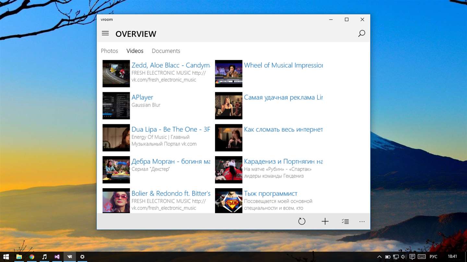Click the "Gaussian Blur" description text
This screenshot has width=467, height=262.
[x=146, y=105]
